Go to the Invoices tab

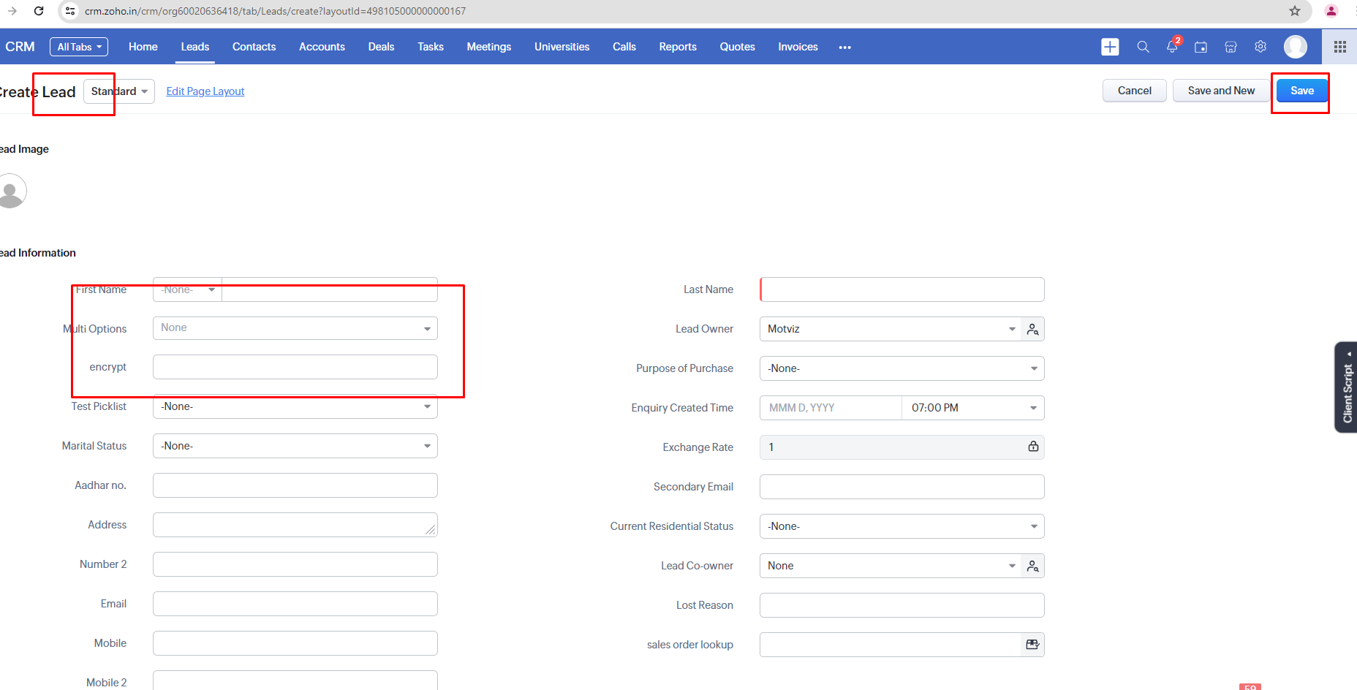[798, 47]
